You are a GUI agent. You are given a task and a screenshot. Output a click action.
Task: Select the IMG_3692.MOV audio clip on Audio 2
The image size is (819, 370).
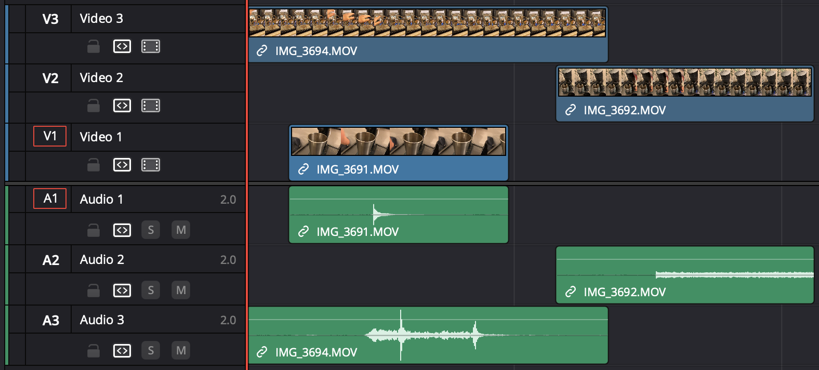(x=684, y=275)
